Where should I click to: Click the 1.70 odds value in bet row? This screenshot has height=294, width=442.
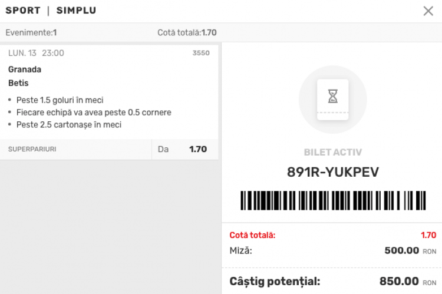coord(198,150)
